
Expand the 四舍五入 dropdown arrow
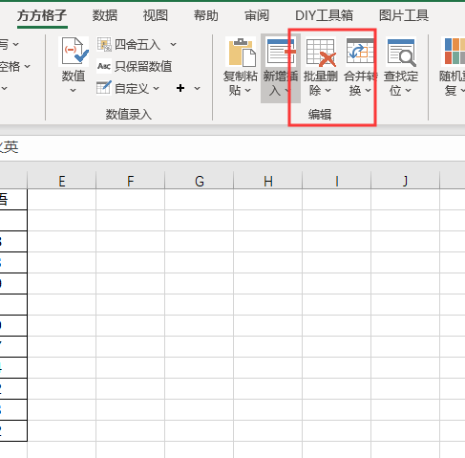click(173, 44)
